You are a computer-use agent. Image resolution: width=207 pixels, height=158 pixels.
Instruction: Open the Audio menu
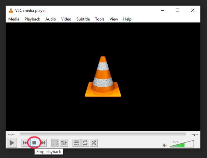(51, 19)
